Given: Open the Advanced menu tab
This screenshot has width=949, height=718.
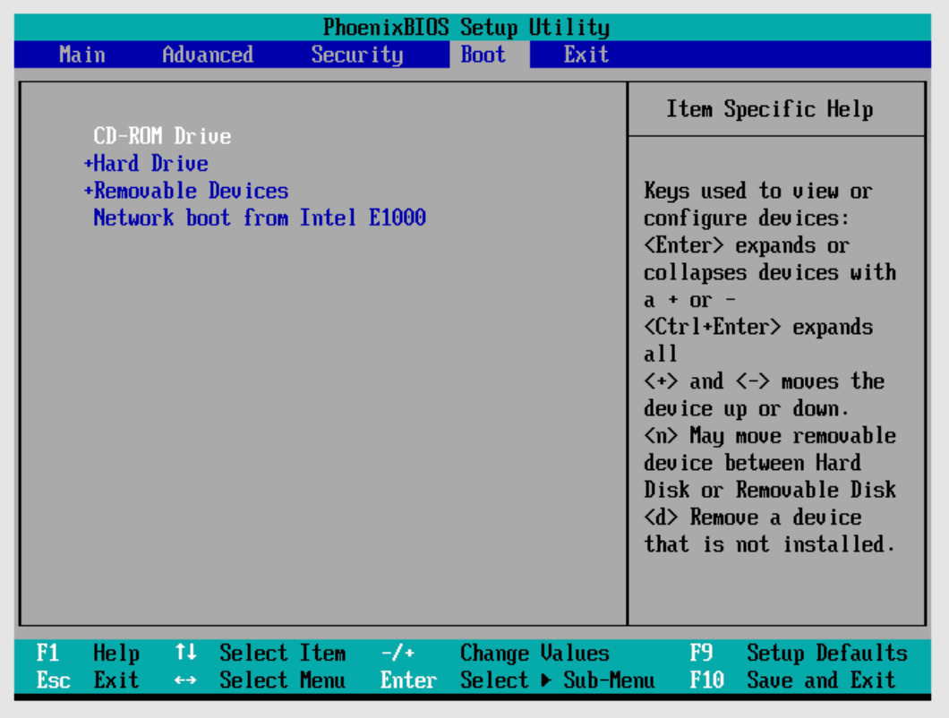Looking at the screenshot, I should [x=207, y=55].
